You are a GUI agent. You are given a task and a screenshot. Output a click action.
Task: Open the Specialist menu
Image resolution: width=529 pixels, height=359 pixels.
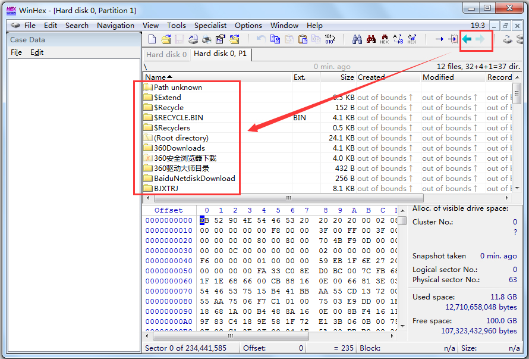210,26
